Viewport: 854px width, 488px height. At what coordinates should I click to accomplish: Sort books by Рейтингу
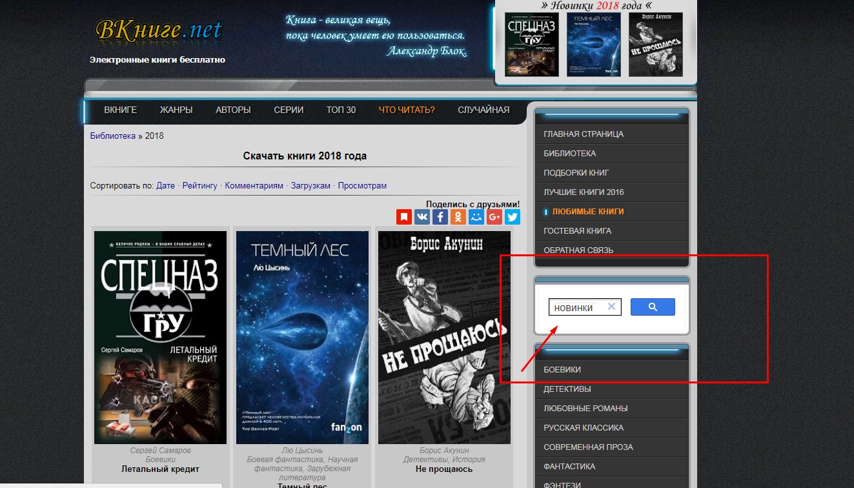[x=199, y=185]
